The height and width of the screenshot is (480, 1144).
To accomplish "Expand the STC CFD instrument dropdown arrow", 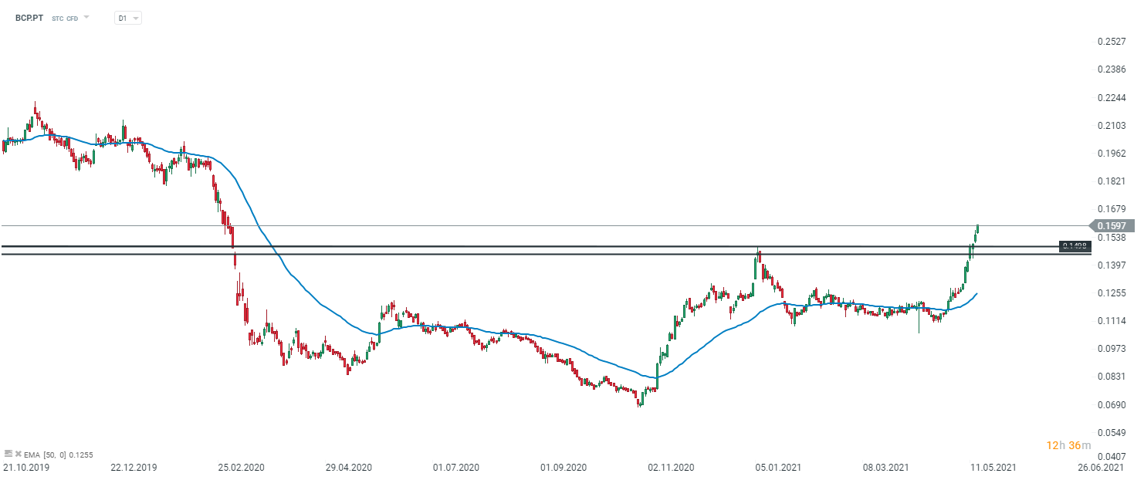I will click(x=86, y=17).
